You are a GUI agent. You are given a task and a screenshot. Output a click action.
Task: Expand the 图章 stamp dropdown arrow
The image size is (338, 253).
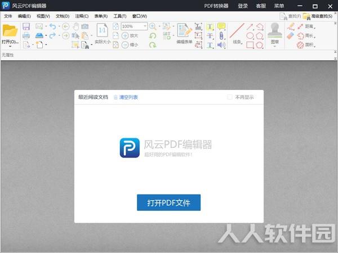point(275,46)
